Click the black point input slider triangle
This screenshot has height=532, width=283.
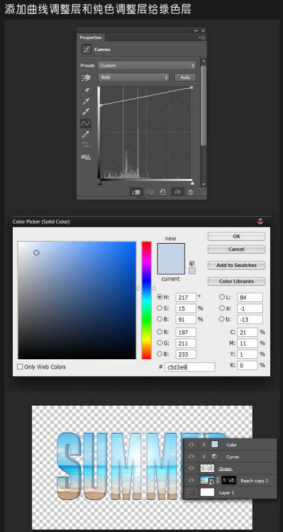coord(100,183)
